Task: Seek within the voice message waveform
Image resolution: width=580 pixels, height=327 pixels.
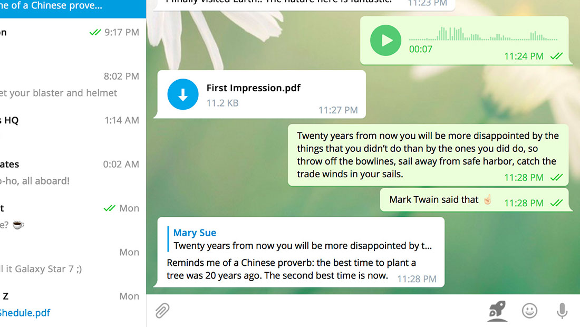Action: pyautogui.click(x=483, y=34)
